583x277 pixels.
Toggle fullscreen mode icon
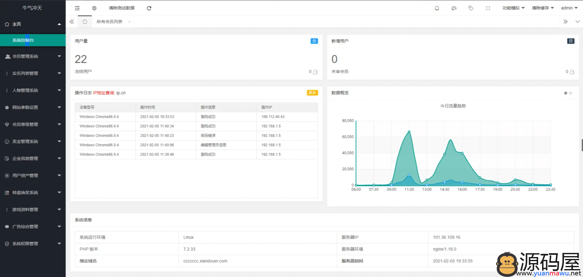[488, 8]
